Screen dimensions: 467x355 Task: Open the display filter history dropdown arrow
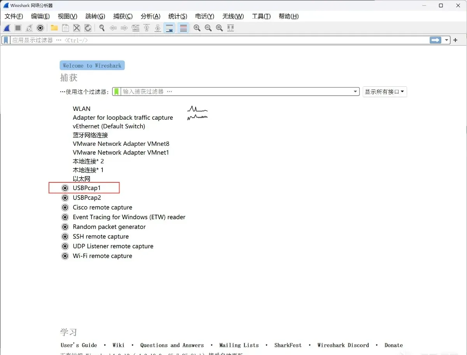[447, 40]
